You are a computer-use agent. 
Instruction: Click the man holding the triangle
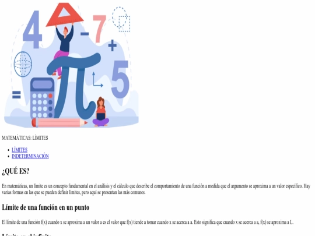[63, 51]
